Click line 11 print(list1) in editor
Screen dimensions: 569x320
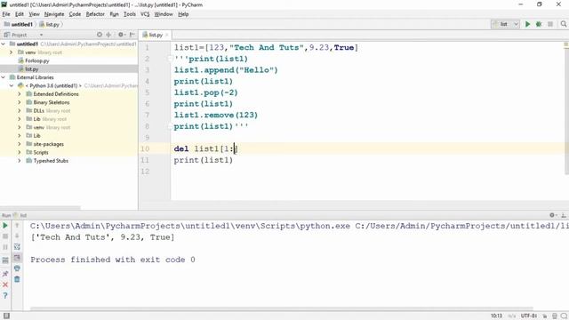pos(204,160)
